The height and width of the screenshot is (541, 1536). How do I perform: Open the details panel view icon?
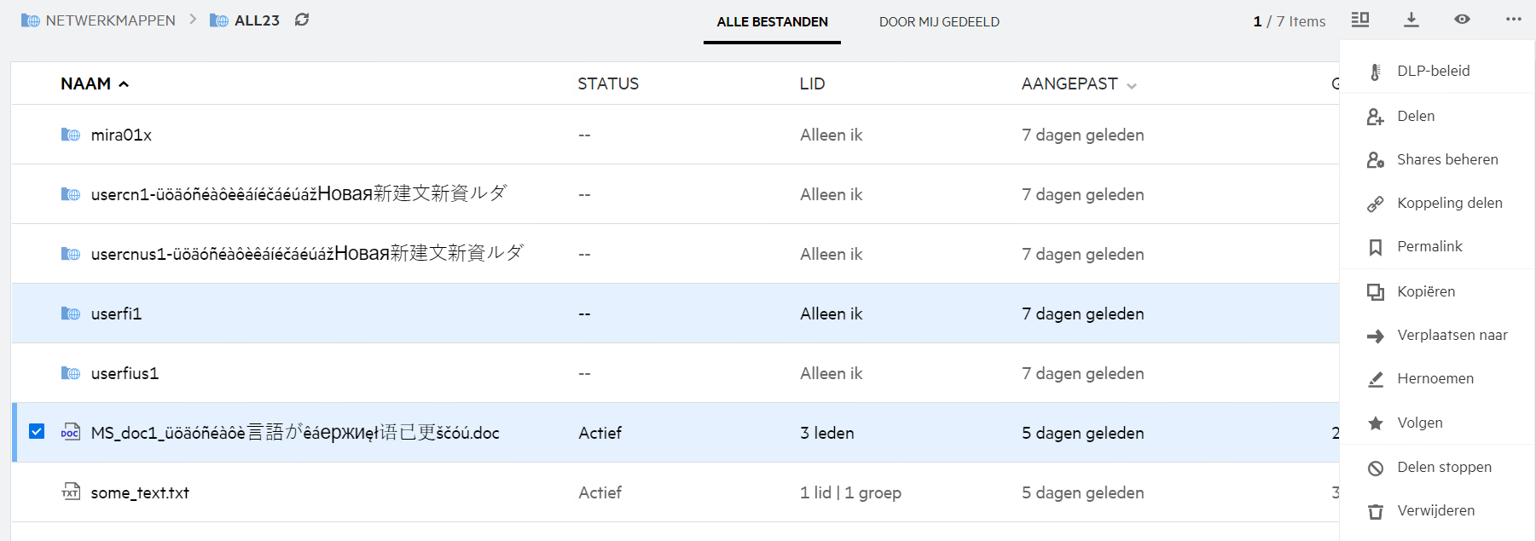(x=1360, y=20)
